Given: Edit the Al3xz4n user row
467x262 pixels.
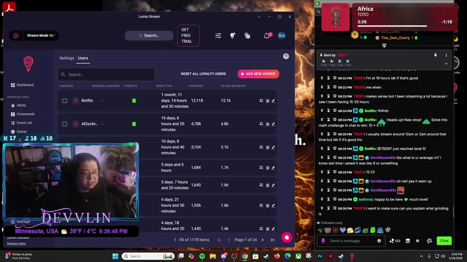Looking at the screenshot, I should 273,124.
